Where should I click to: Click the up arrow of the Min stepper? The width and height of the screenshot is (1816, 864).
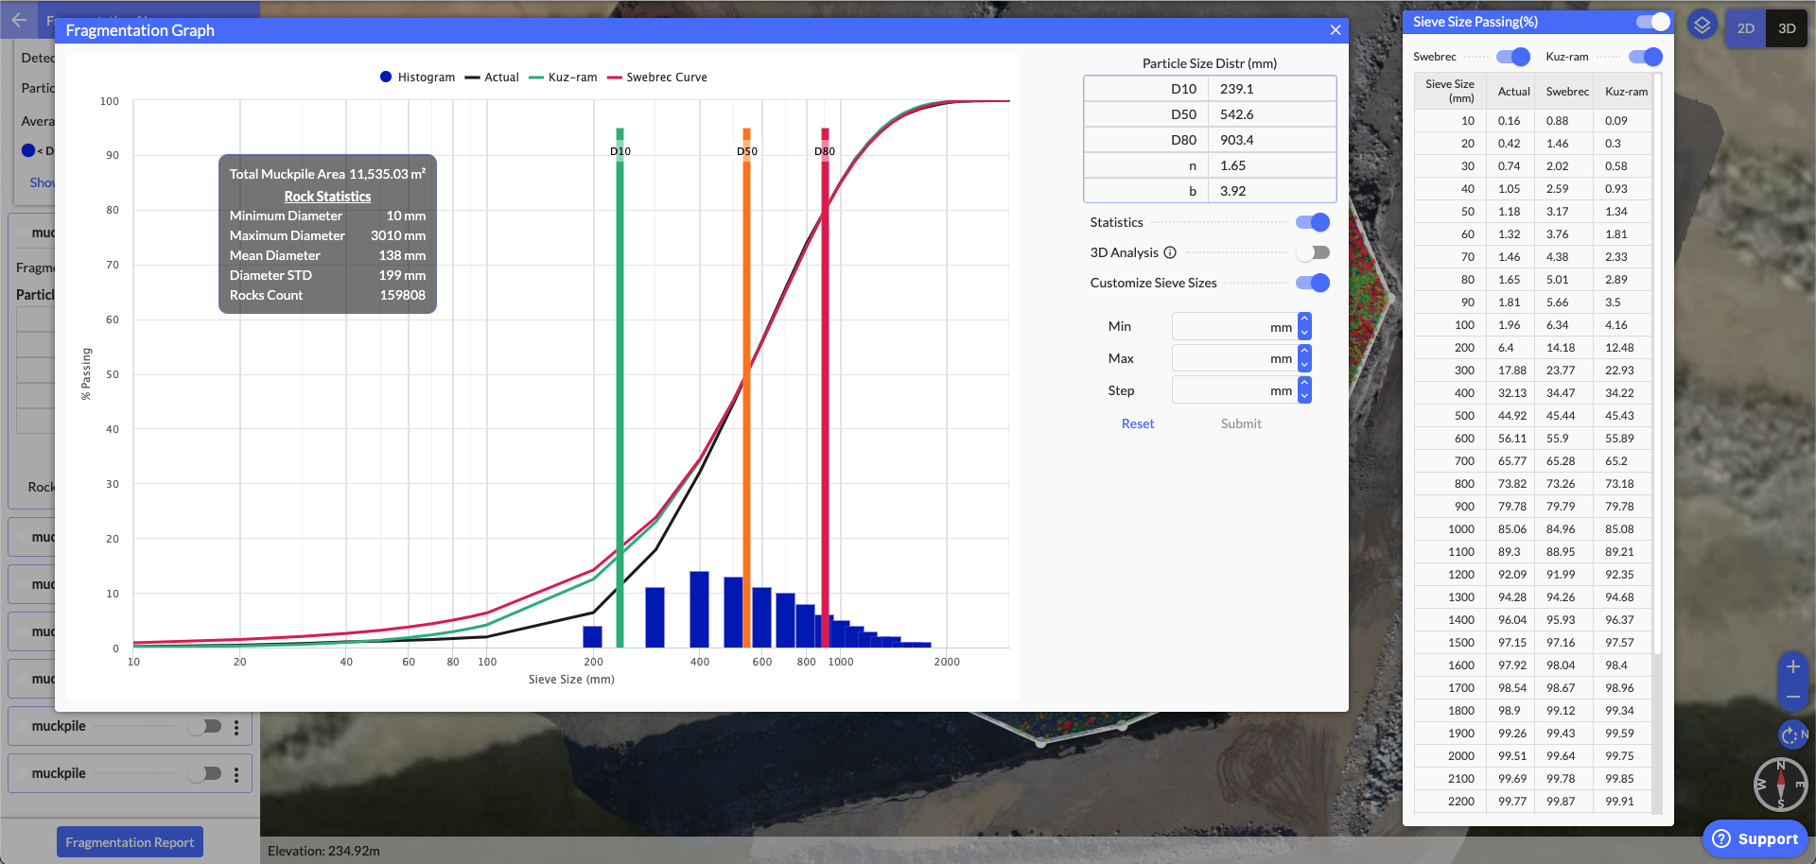pos(1304,320)
